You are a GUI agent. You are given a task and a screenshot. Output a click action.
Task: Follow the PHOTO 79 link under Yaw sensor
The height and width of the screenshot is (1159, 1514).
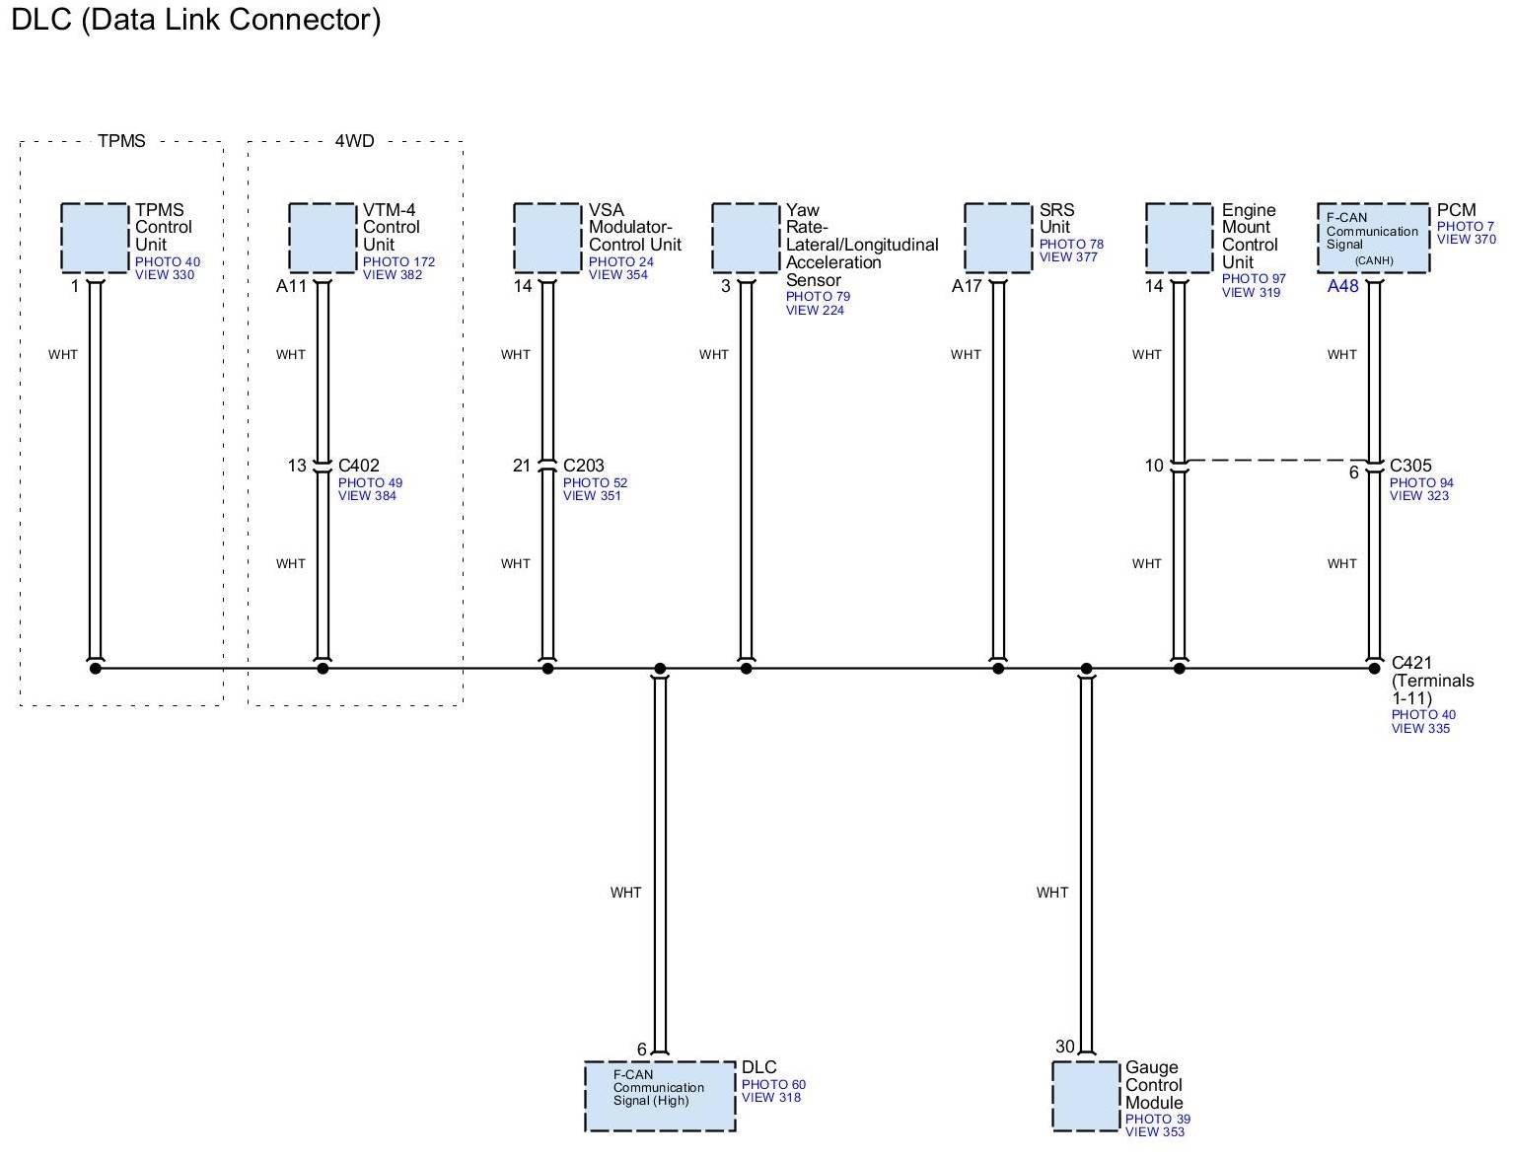[x=818, y=297]
